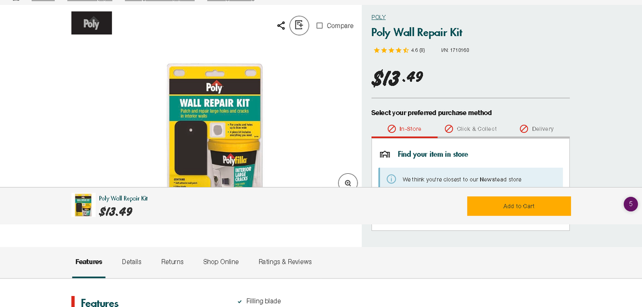Viewport: 642px width, 307px height.
Task: Select the In-Store purchase method
Action: [x=405, y=129]
